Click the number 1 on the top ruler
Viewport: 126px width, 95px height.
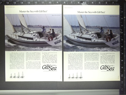pos(113,3)
